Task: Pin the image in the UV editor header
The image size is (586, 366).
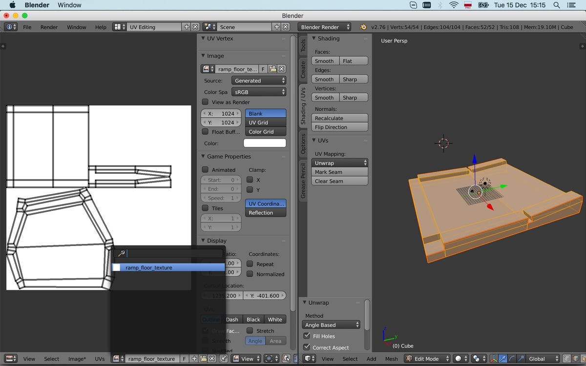Action: 224,359
